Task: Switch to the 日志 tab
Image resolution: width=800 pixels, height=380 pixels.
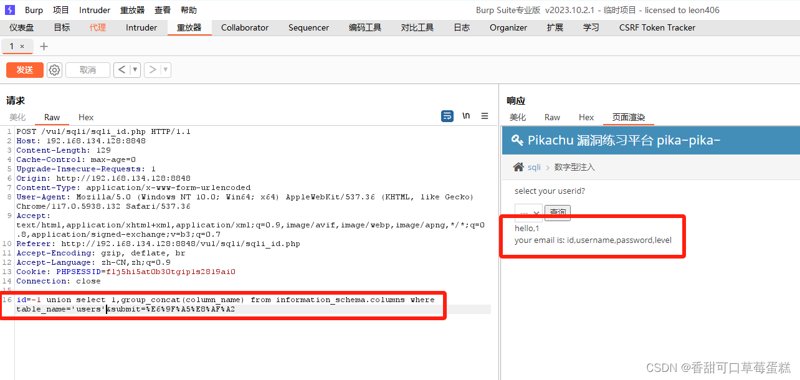Action: click(x=462, y=27)
